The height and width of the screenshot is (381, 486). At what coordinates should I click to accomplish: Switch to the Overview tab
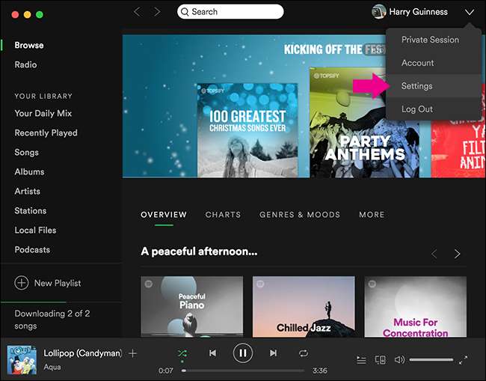(x=164, y=215)
